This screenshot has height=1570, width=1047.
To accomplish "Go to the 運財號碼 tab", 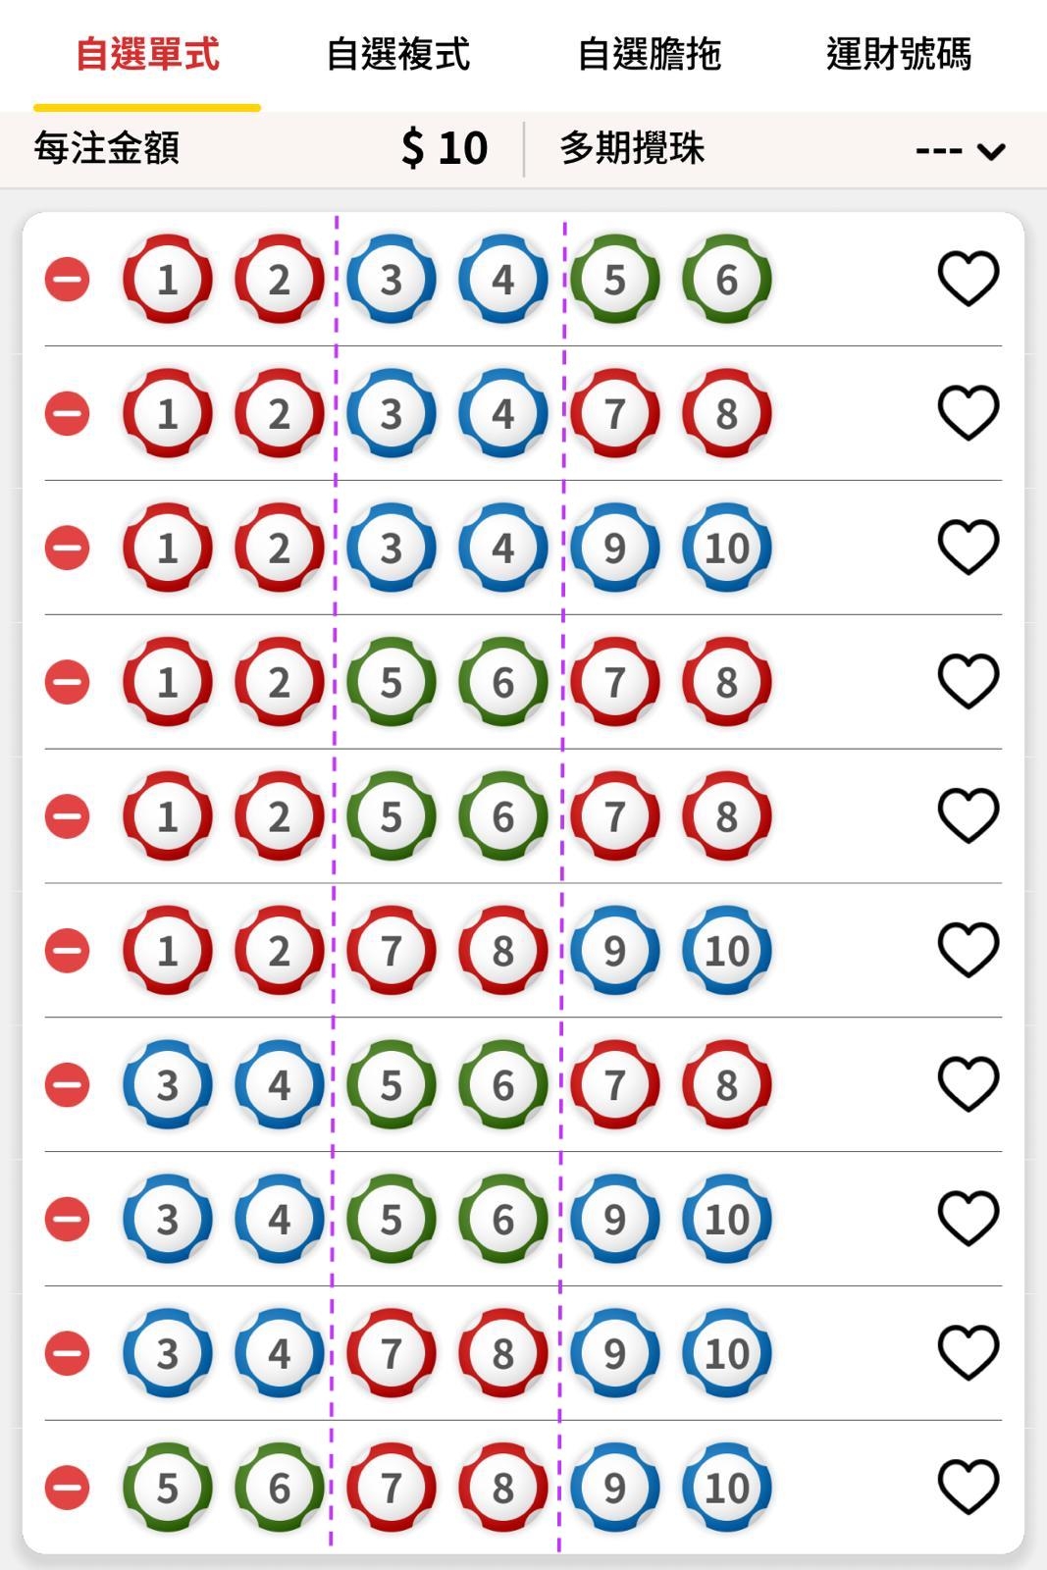I will (899, 54).
